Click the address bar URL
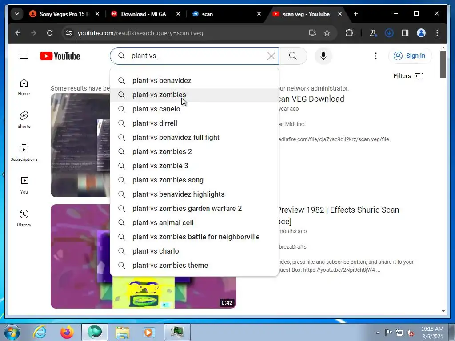Screen dimensions: 455x341 140,33
